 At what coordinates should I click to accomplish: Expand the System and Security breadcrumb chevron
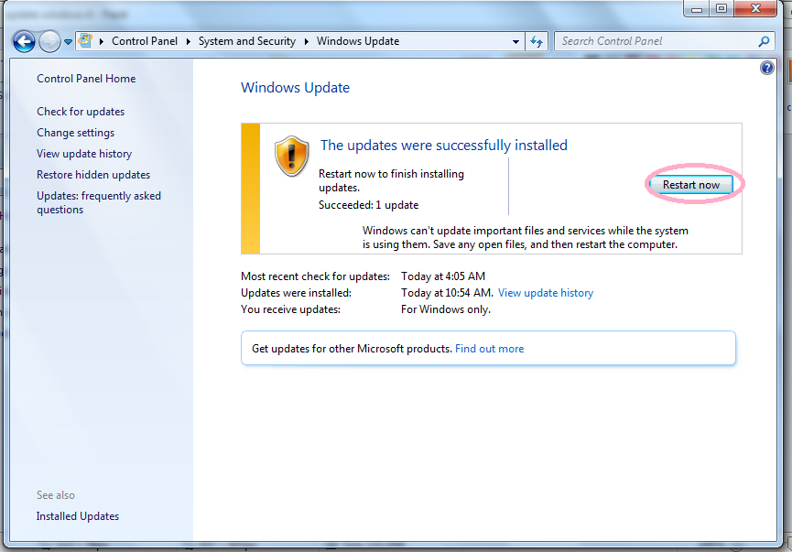[x=306, y=41]
